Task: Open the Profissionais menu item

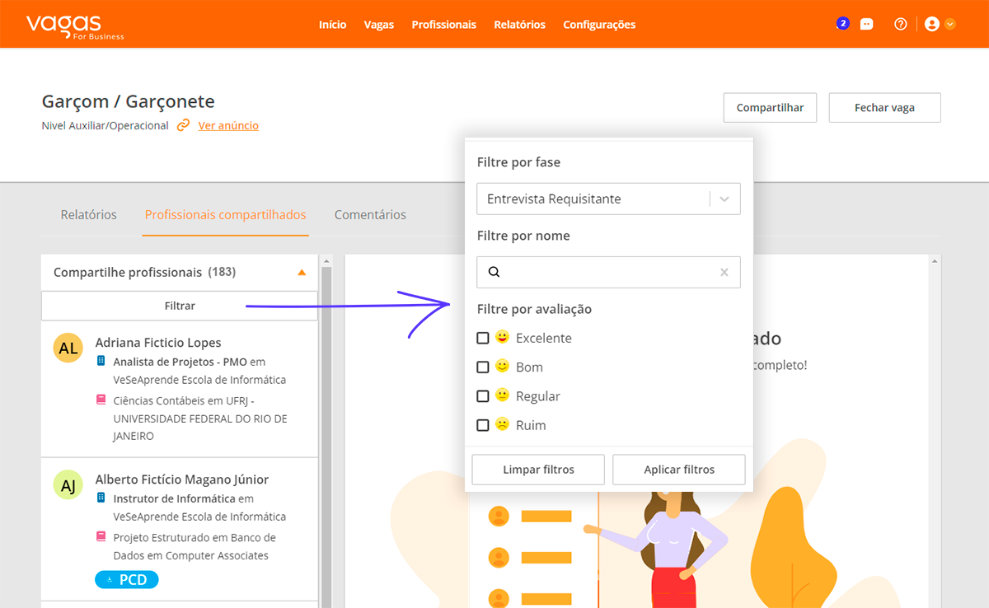Action: (x=444, y=25)
